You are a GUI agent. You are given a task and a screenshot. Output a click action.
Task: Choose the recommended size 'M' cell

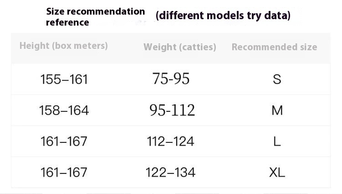tap(277, 110)
